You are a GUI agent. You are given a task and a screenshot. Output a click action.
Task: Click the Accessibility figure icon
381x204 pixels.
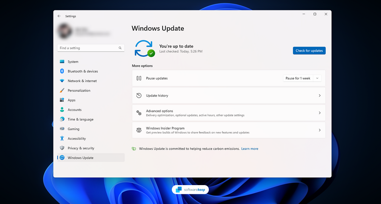point(62,138)
